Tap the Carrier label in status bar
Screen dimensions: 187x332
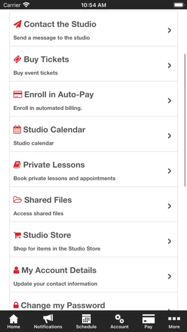[12, 5]
